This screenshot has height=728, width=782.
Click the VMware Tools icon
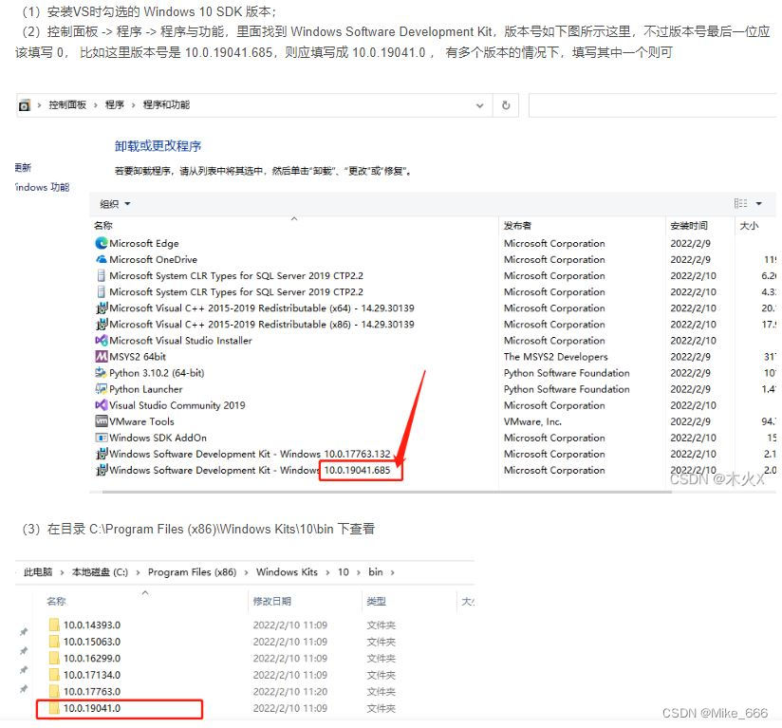pos(102,421)
